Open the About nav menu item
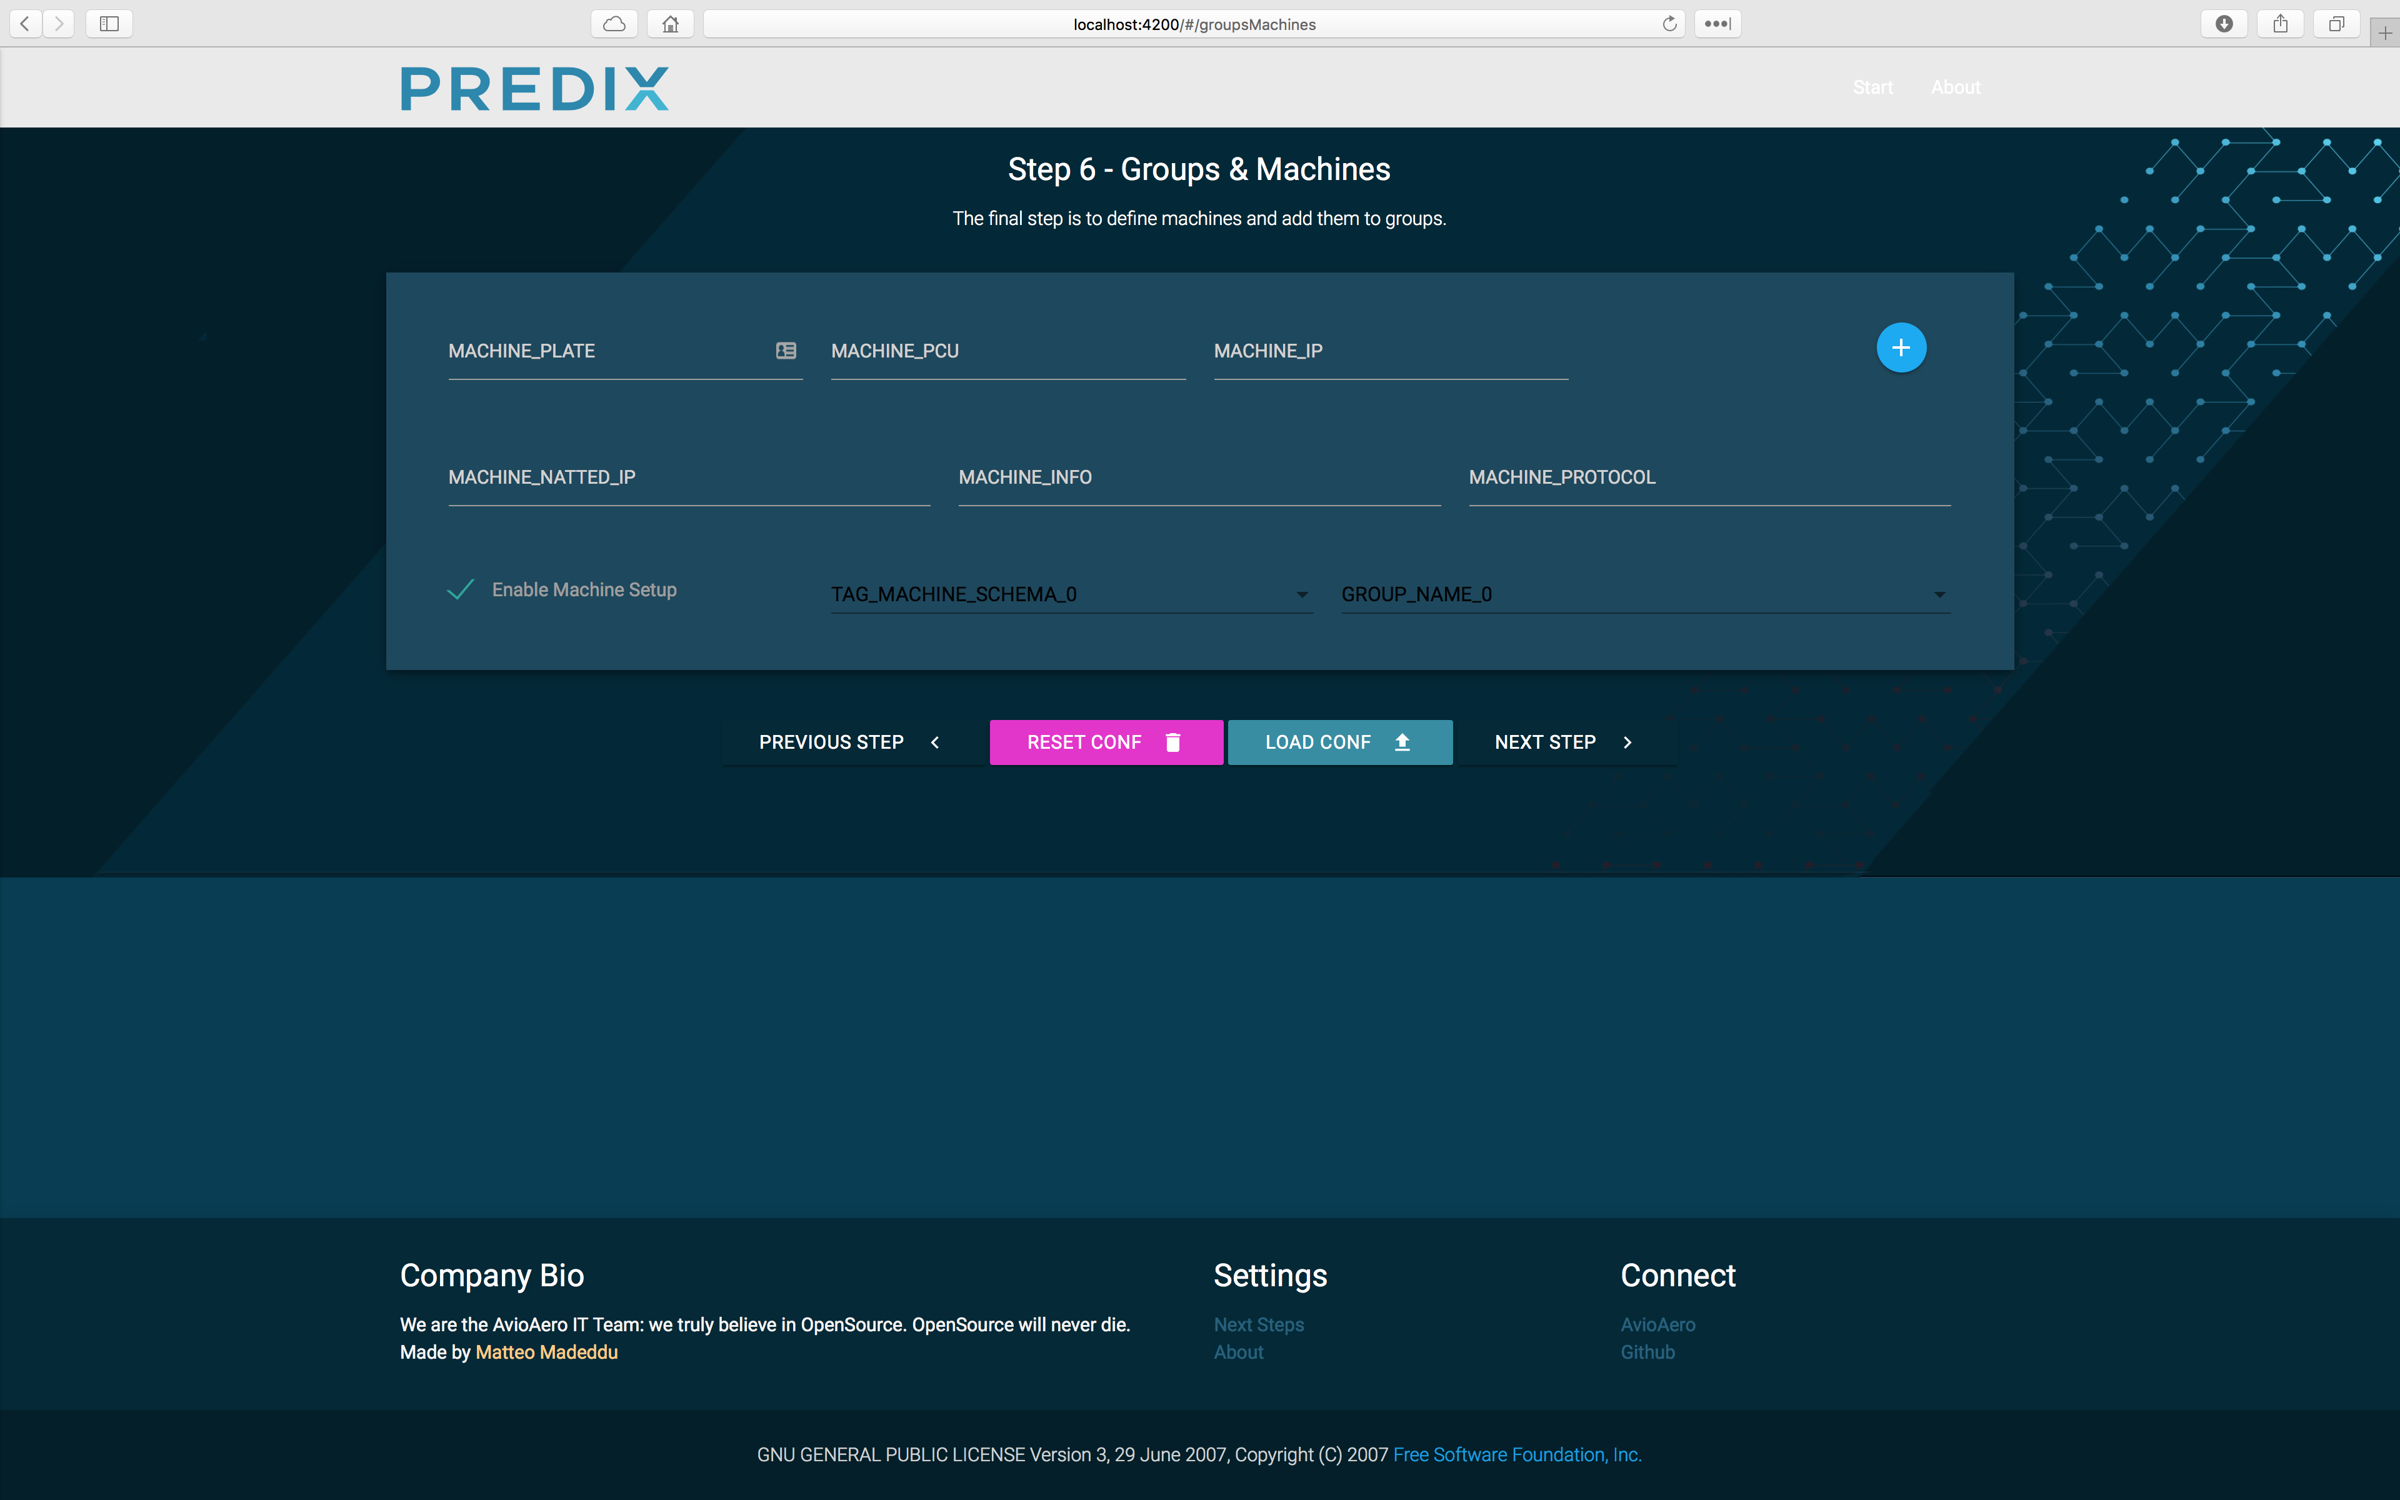Image resolution: width=2400 pixels, height=1500 pixels. (x=1955, y=87)
